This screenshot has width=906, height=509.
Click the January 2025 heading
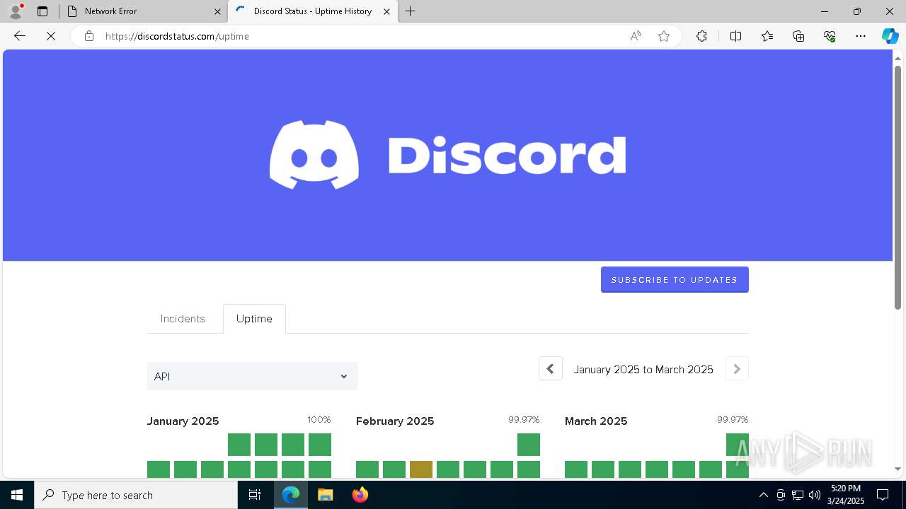[x=183, y=421]
